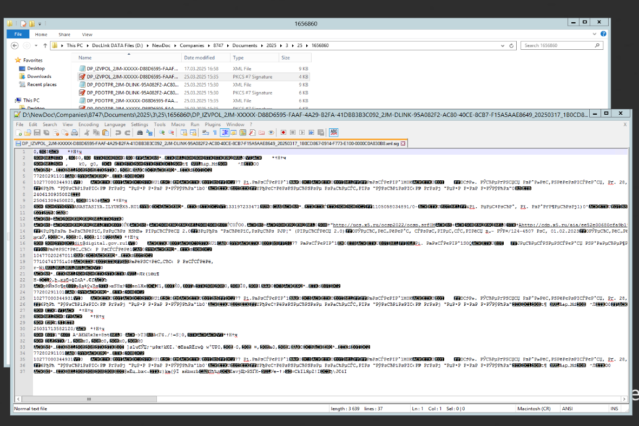Open Find with the binoculars icon

(x=140, y=133)
